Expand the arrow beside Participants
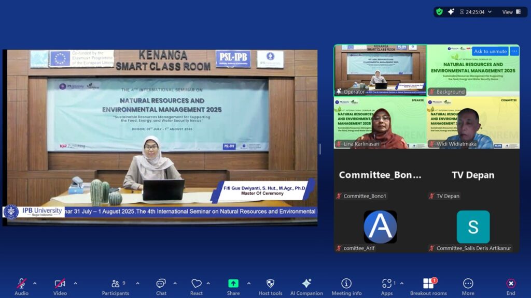This screenshot has width=531, height=298. tap(137, 284)
